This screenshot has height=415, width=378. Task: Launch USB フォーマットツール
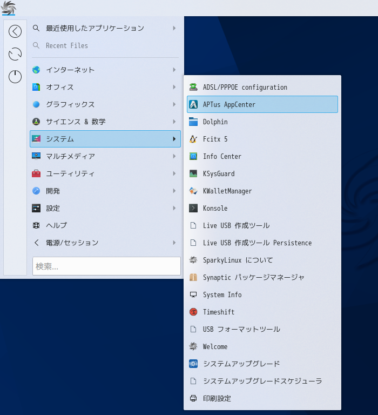point(262,329)
